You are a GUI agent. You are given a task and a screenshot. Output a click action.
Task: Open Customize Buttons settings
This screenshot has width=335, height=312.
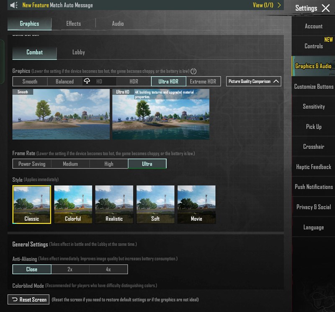pos(314,86)
